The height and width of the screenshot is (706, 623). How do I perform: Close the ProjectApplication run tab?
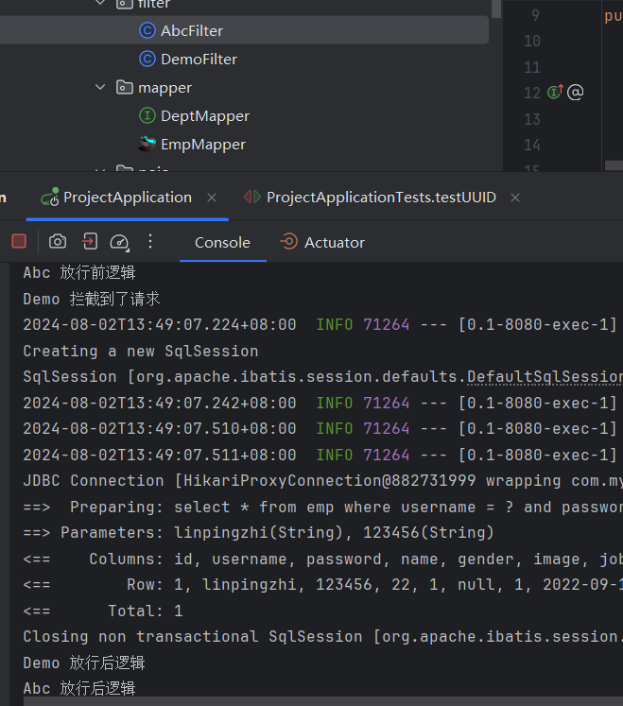(212, 197)
